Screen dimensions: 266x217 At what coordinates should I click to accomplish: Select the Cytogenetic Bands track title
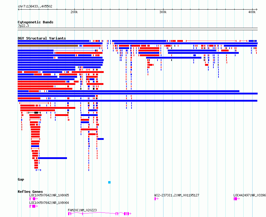pos(36,22)
